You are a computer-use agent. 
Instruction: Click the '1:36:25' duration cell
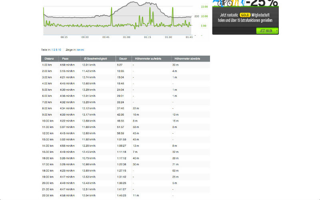pos(122,183)
